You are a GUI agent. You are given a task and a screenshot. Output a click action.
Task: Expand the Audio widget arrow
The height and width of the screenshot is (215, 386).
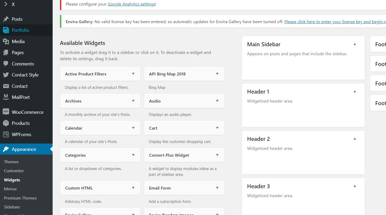coord(217,101)
